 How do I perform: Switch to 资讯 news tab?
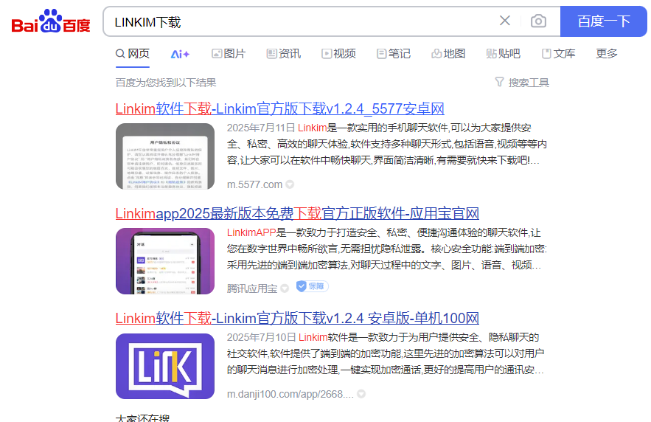pyautogui.click(x=283, y=54)
